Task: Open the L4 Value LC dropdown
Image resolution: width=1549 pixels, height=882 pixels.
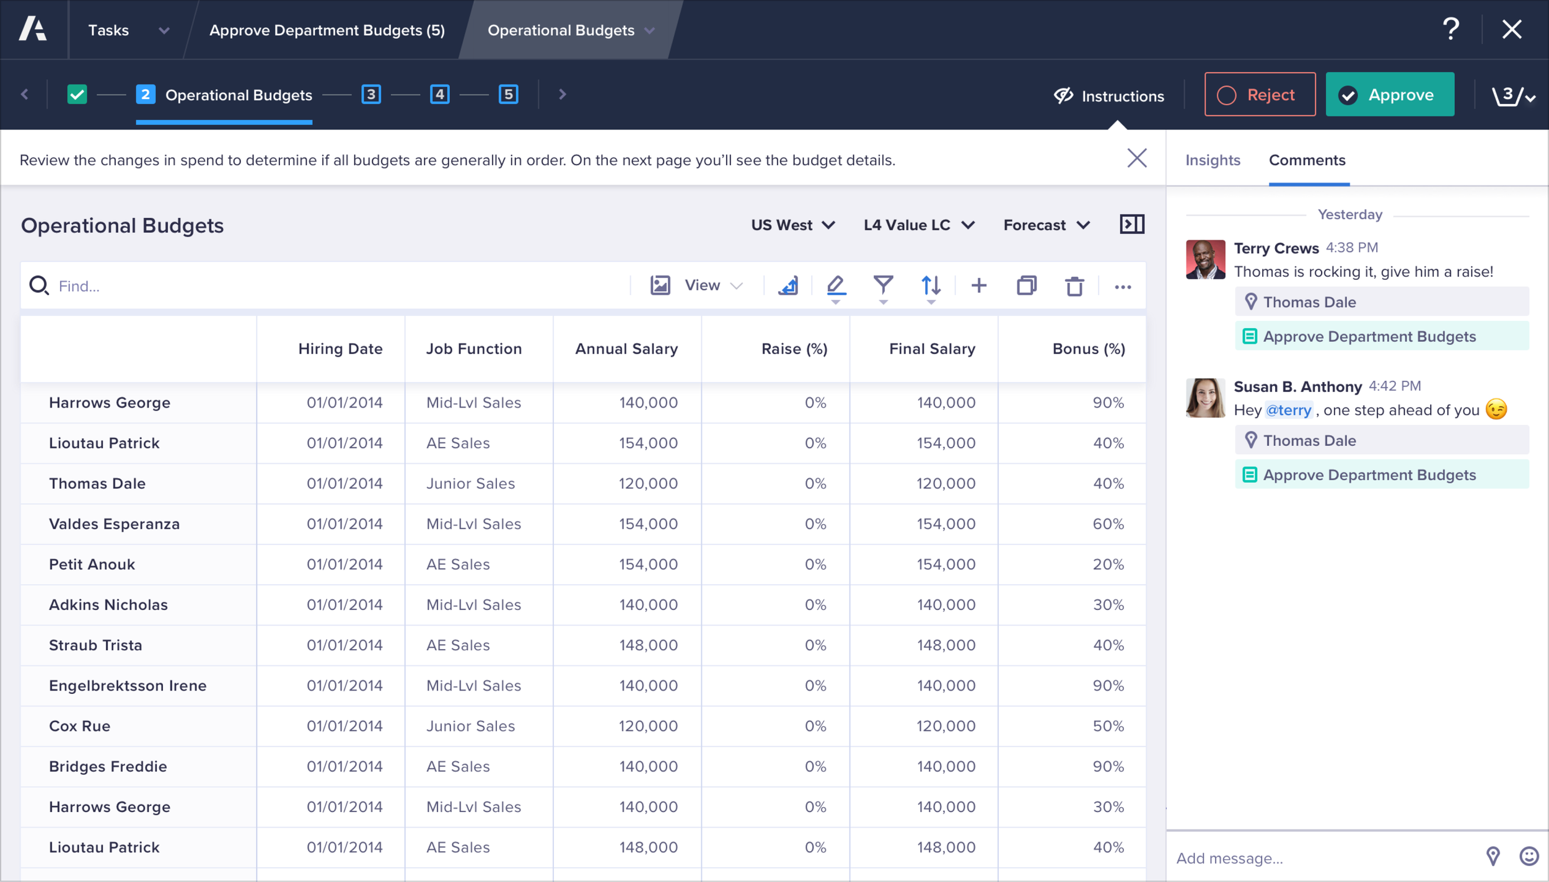Action: [919, 225]
